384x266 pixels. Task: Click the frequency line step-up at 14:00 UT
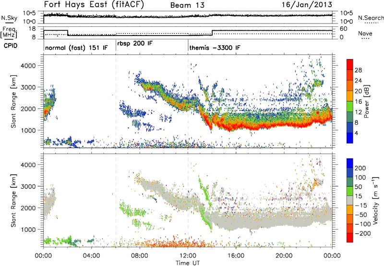pyautogui.click(x=212, y=33)
